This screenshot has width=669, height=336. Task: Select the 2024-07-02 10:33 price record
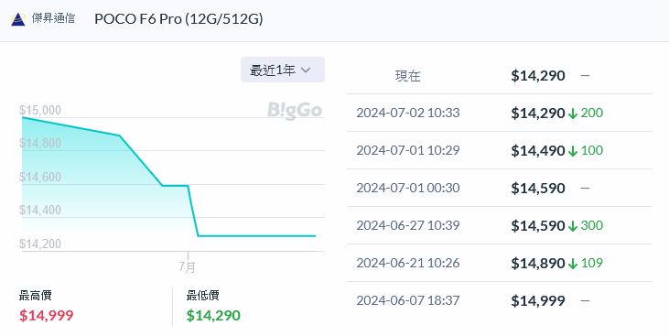(x=499, y=113)
